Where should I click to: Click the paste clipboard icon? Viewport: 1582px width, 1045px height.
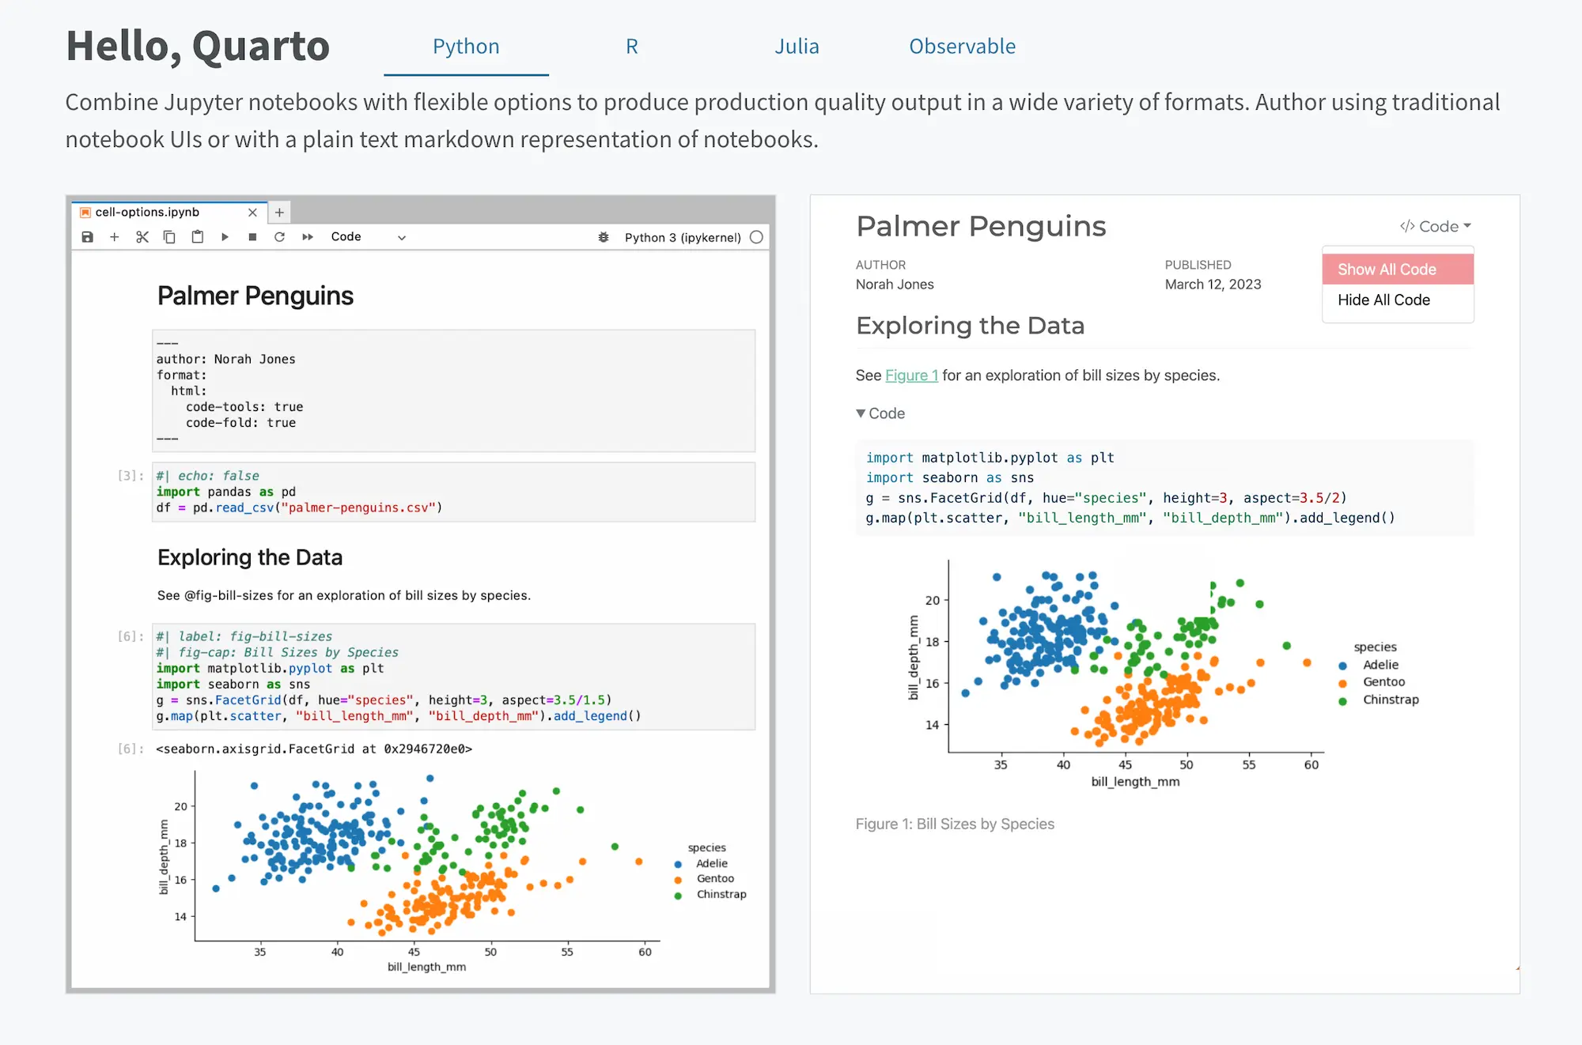point(198,237)
